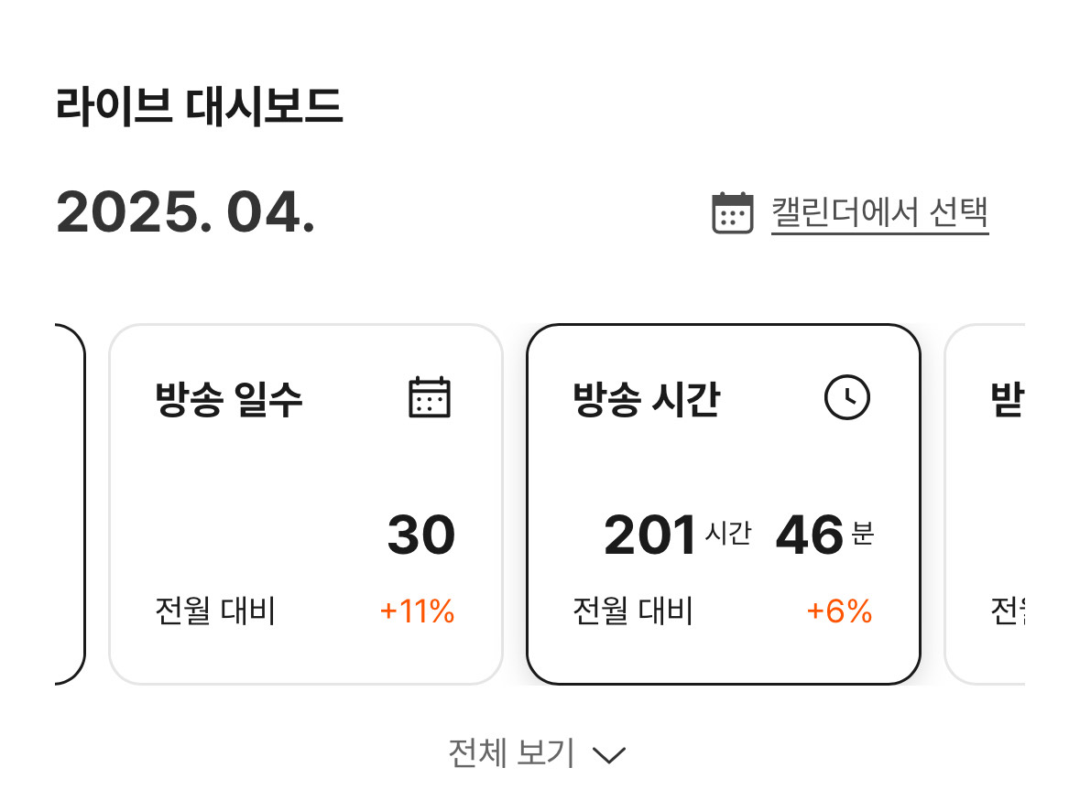
Task: Click the calendar icon beside 캘린더에서 선택
Action: (x=732, y=212)
